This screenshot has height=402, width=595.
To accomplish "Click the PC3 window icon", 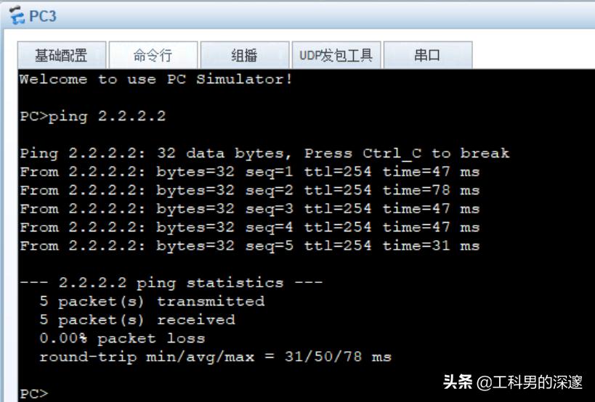I will click(14, 15).
